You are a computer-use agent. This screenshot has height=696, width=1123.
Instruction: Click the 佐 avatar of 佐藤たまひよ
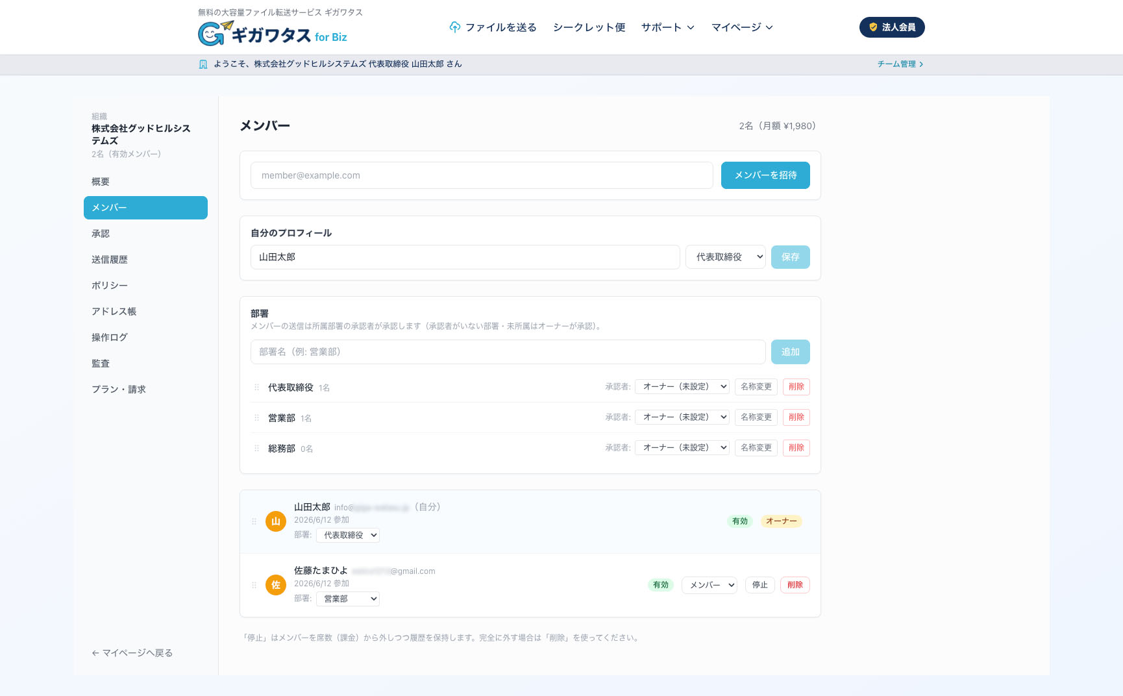(x=276, y=585)
